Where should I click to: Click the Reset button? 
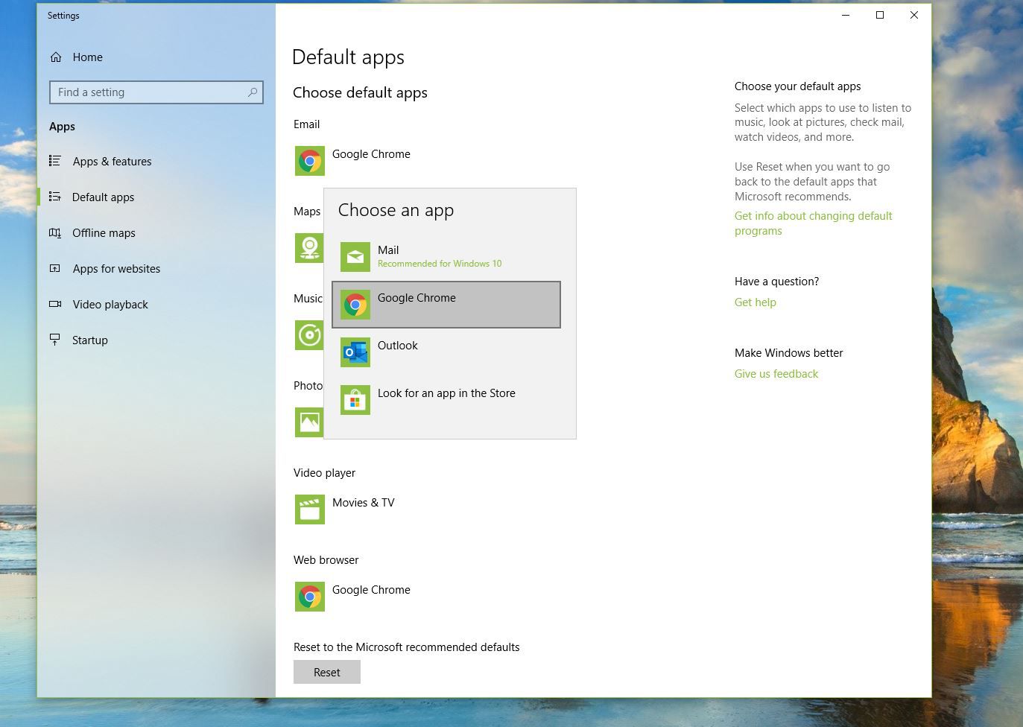pos(327,672)
